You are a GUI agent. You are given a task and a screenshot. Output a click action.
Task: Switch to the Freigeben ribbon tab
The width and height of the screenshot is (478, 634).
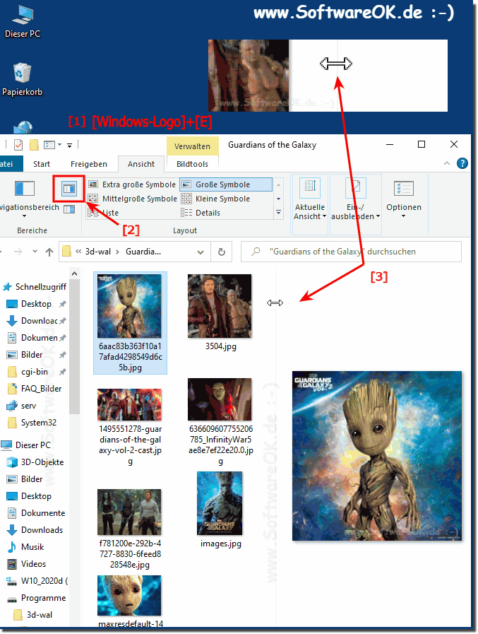click(x=89, y=164)
